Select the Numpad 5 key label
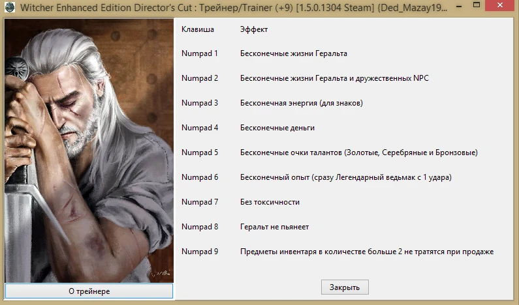This screenshot has height=305, width=519. [x=200, y=152]
